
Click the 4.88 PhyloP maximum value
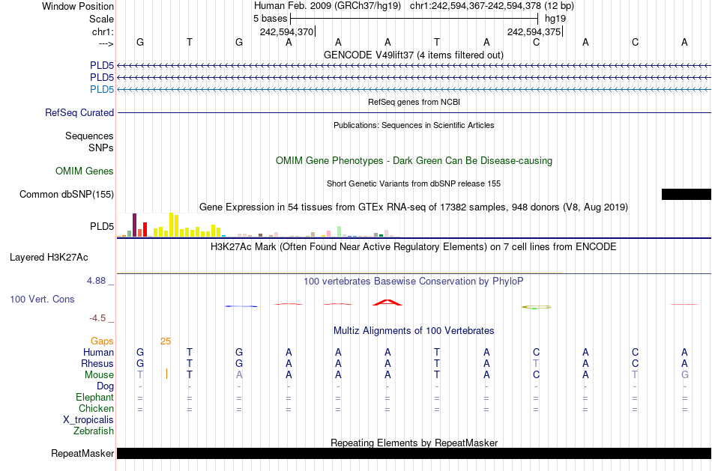tap(96, 281)
